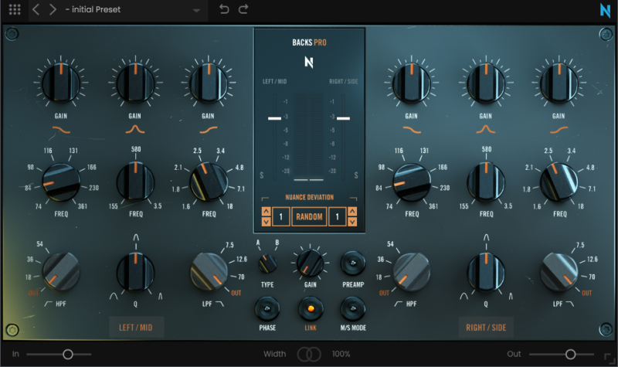Select the LEFT / MID channel tab

point(136,328)
